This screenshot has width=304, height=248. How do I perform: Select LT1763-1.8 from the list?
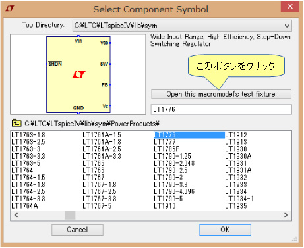28,135
